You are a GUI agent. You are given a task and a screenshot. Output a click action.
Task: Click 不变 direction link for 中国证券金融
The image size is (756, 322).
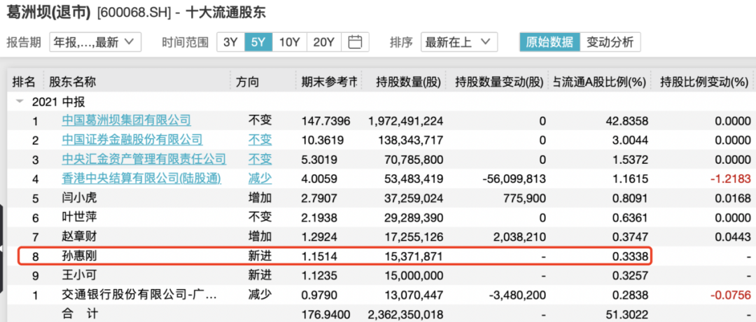click(x=260, y=140)
